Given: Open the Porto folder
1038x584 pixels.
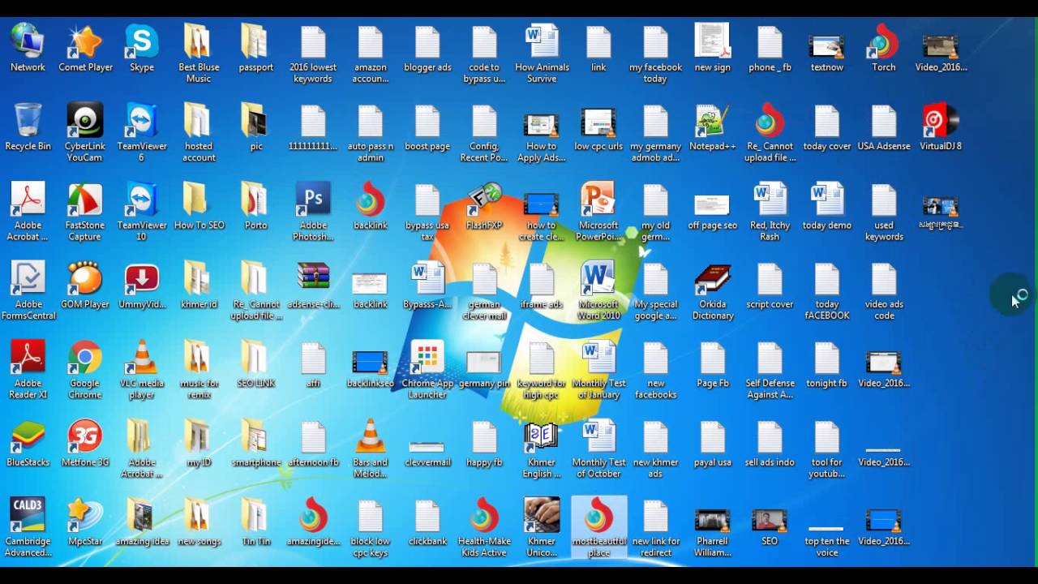Looking at the screenshot, I should [x=256, y=207].
